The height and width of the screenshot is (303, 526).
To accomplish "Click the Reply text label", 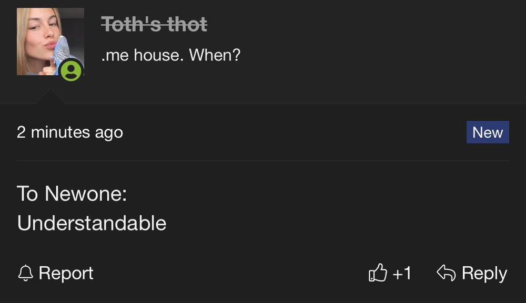I will pos(484,274).
